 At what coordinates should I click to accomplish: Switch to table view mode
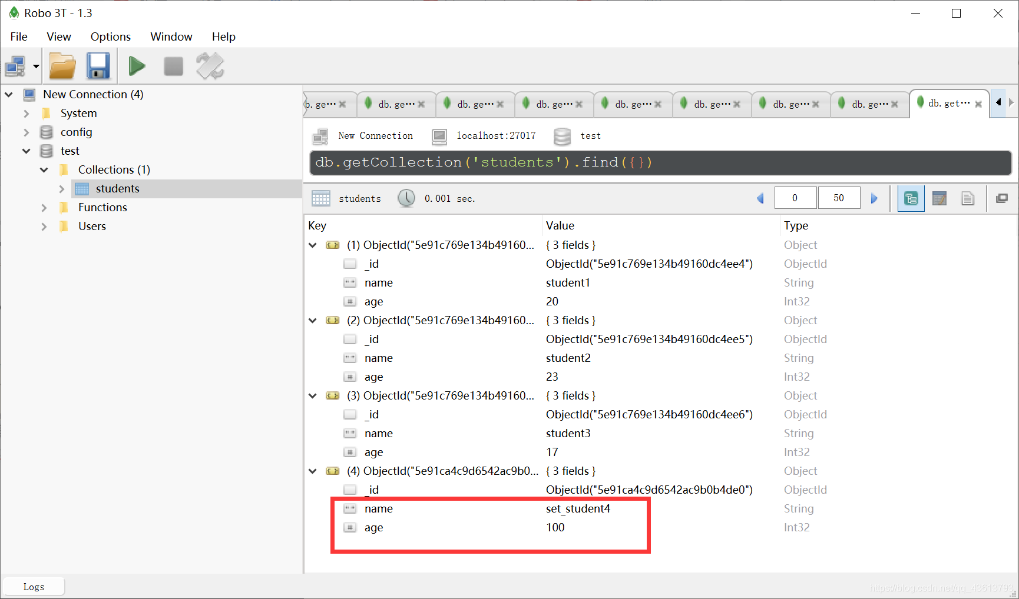(x=939, y=198)
